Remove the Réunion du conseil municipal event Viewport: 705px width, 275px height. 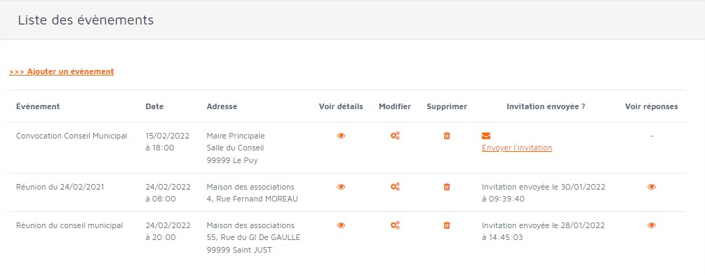[x=446, y=225]
